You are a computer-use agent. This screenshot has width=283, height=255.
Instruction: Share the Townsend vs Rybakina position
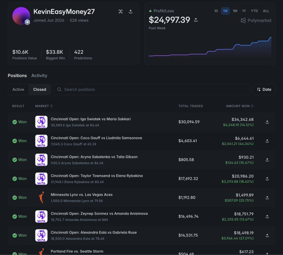pyautogui.click(x=267, y=179)
